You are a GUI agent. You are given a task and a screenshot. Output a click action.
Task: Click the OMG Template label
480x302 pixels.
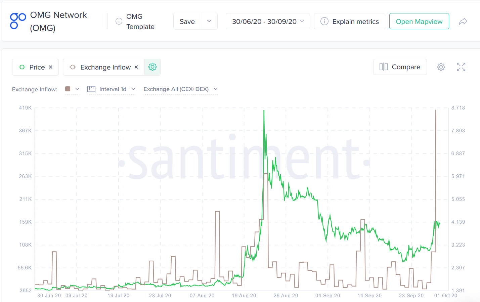pos(140,21)
